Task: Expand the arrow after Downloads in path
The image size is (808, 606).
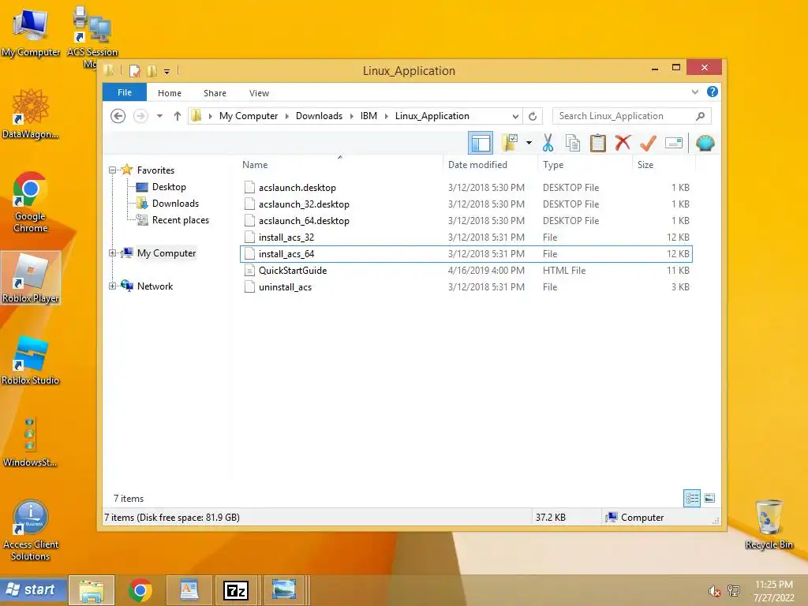Action: click(351, 116)
